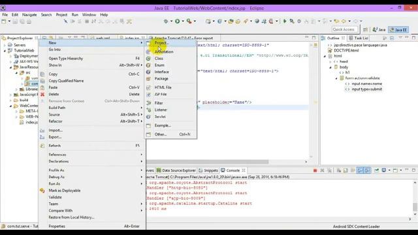The image size is (418, 235).
Task: Click the Servlet icon in New submenu
Action: pos(148,117)
